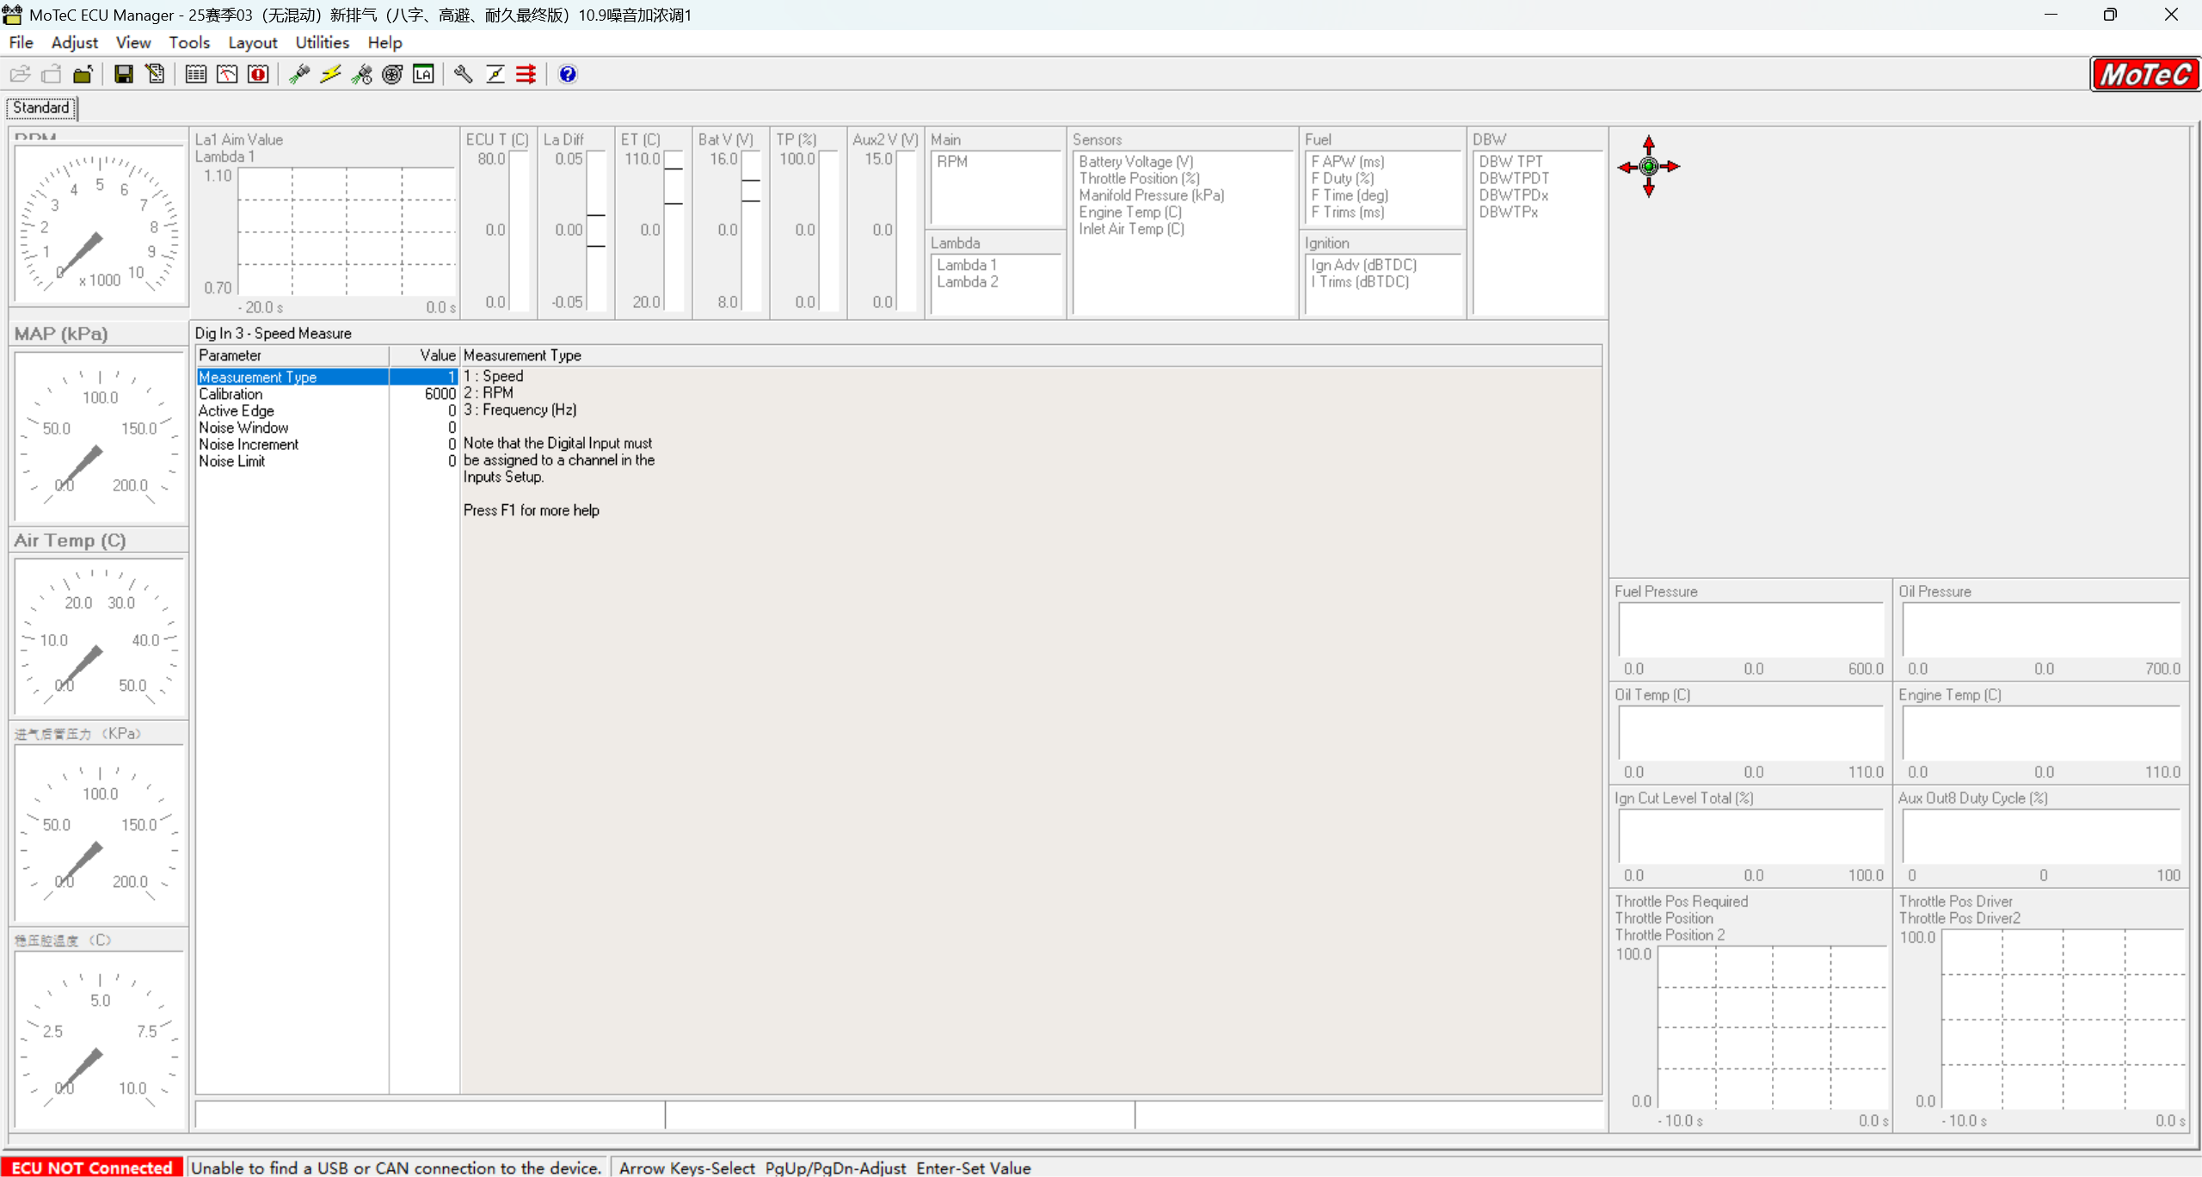The width and height of the screenshot is (2202, 1177).
Task: Open ignition table via lightning bolt icon
Action: [330, 74]
